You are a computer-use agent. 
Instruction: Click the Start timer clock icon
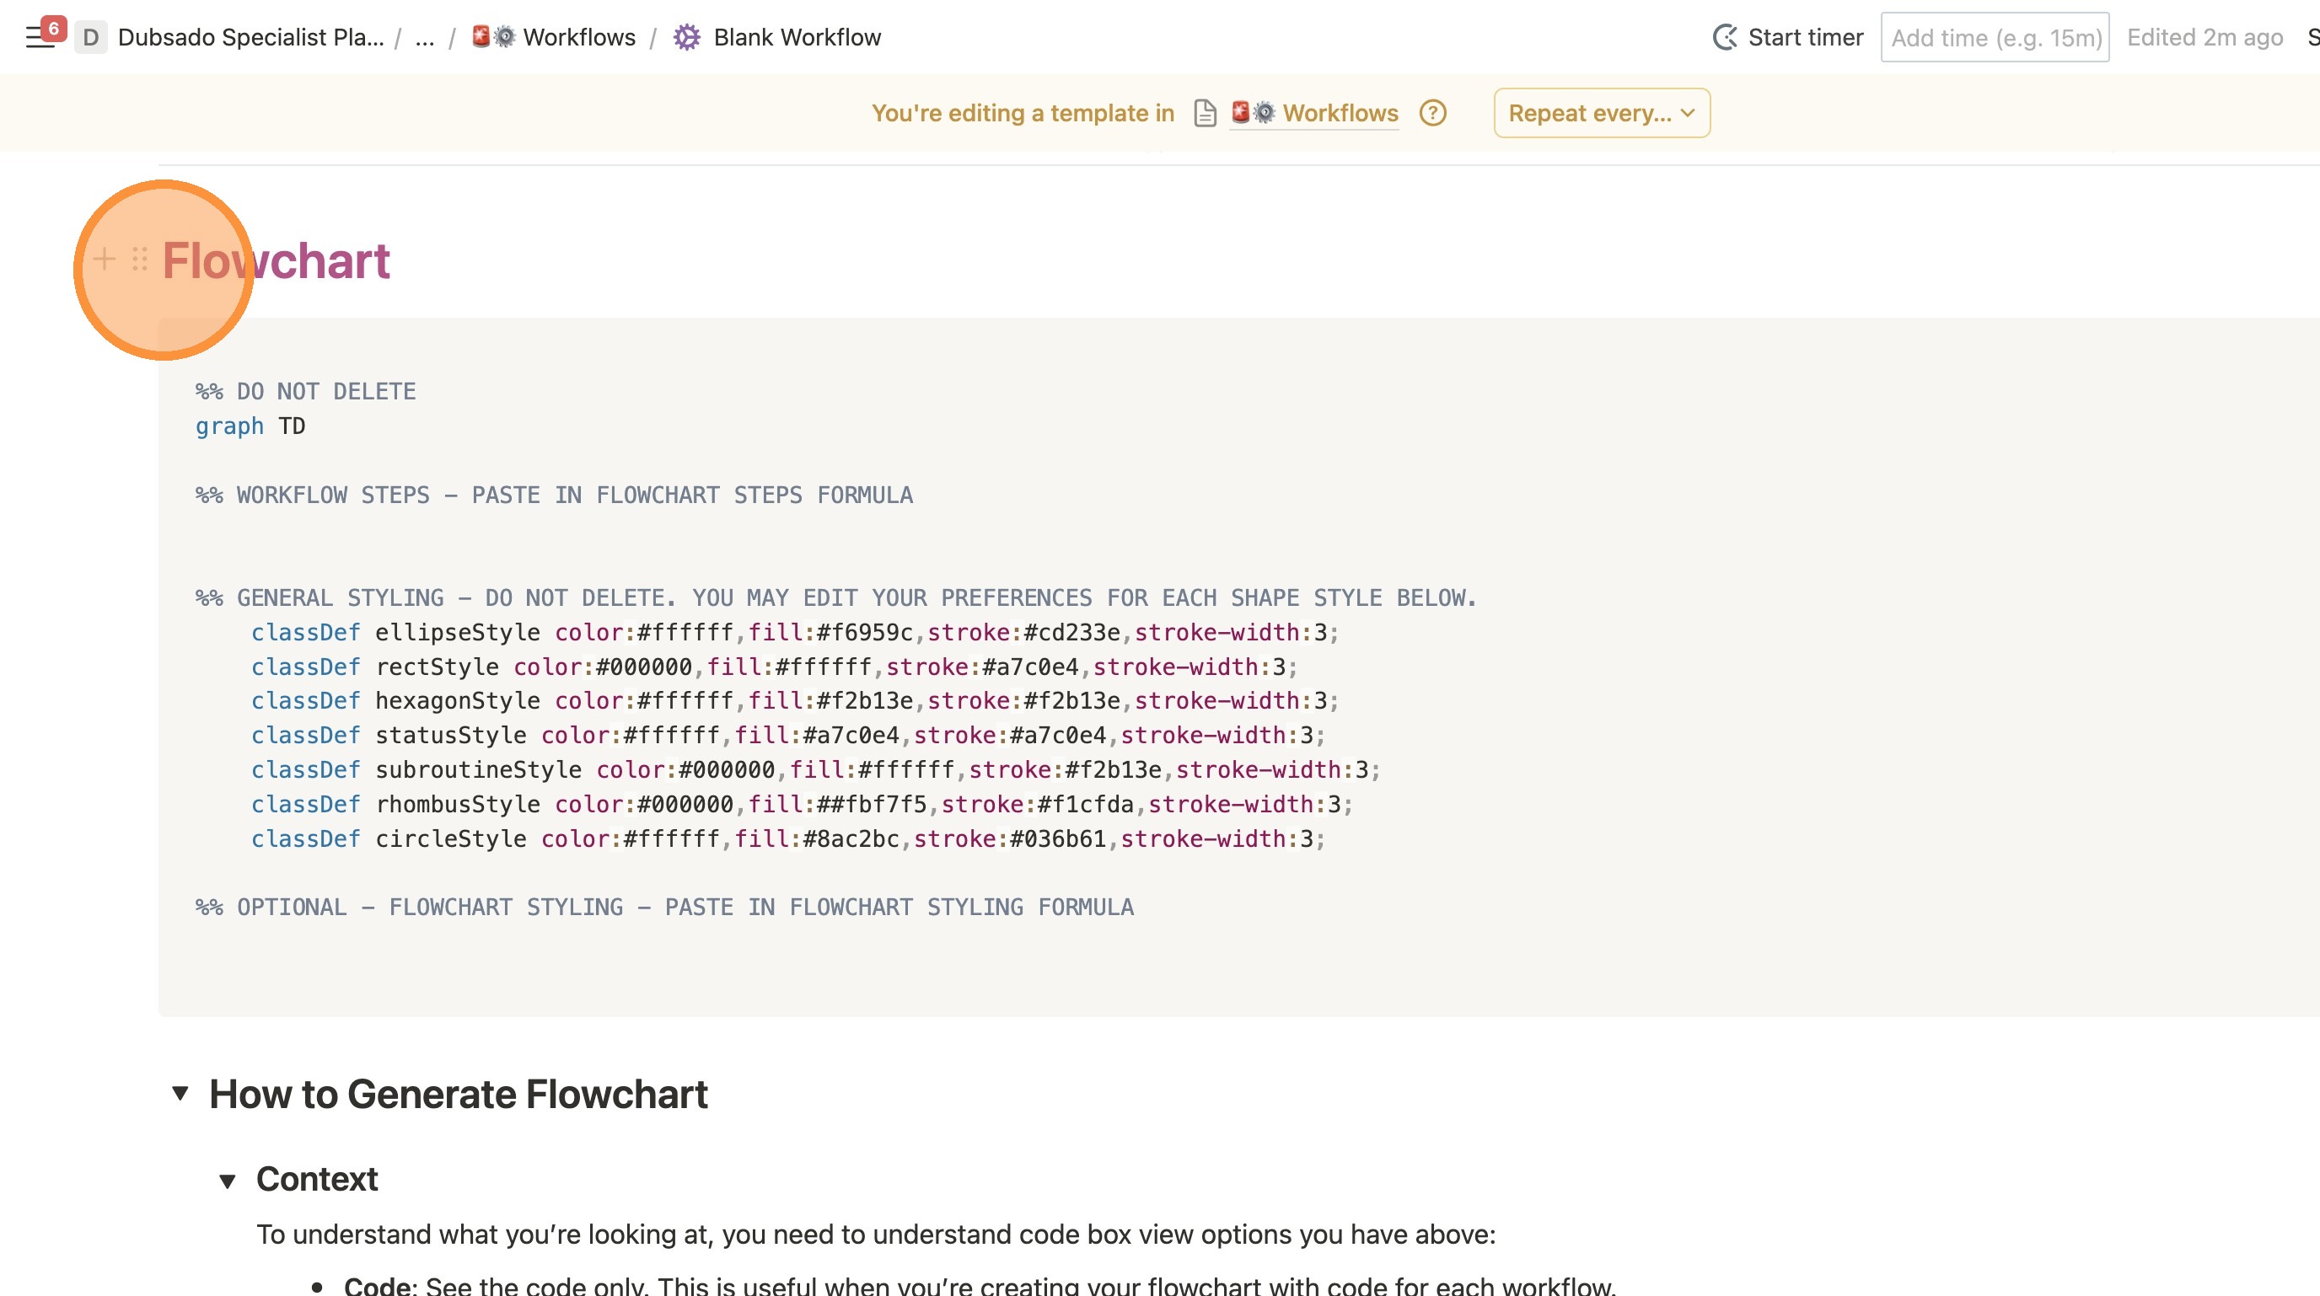1725,37
